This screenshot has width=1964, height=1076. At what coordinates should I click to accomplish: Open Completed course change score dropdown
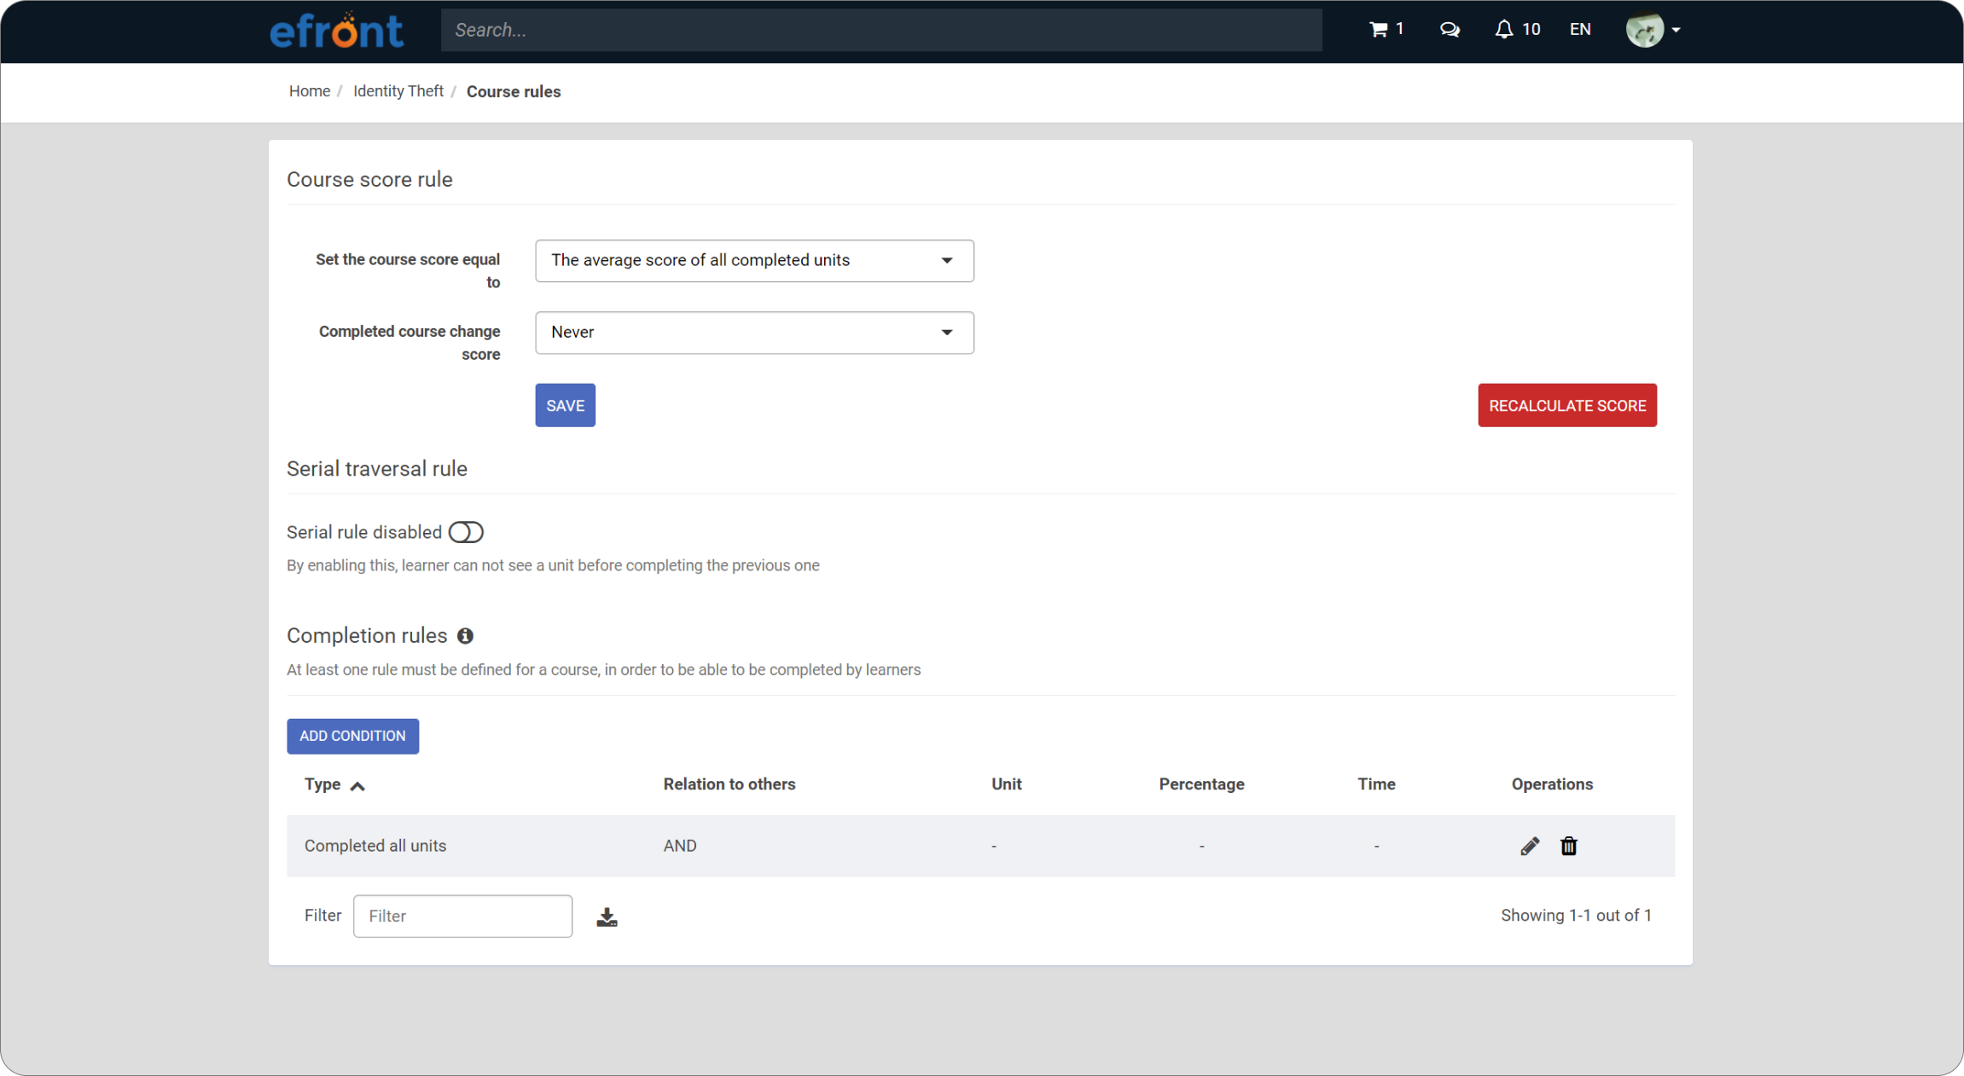click(754, 333)
